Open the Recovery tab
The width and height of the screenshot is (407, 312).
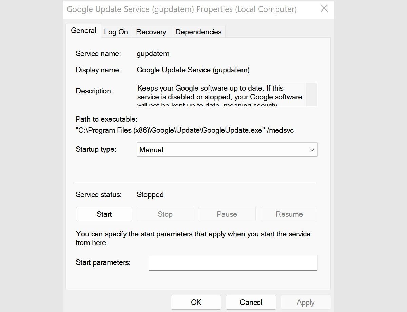click(151, 32)
